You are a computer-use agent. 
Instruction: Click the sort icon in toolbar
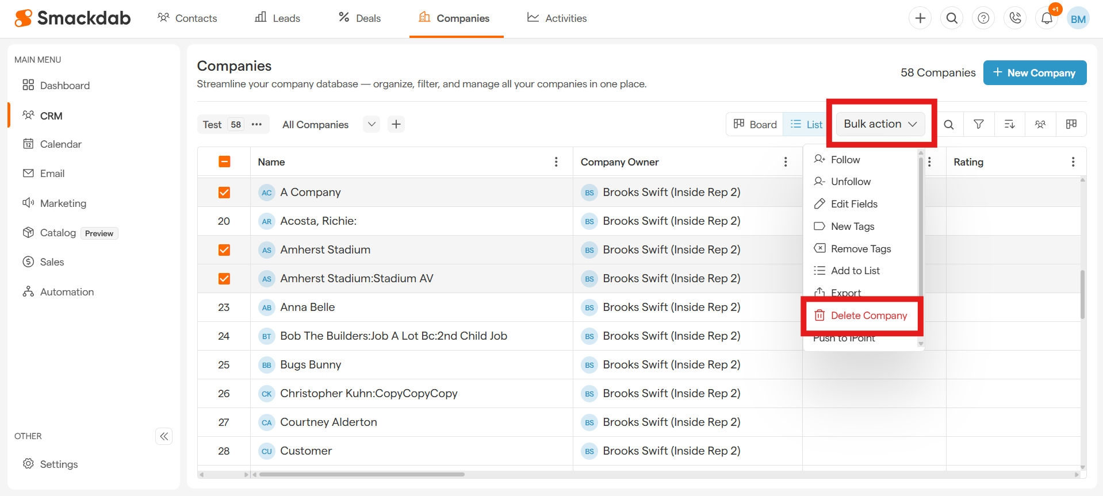pyautogui.click(x=1009, y=124)
